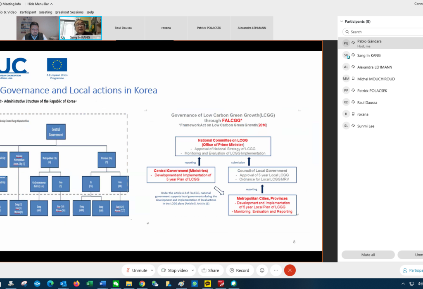The image size is (423, 289).
Task: Open the Breakout Sessions menu
Action: [69, 12]
